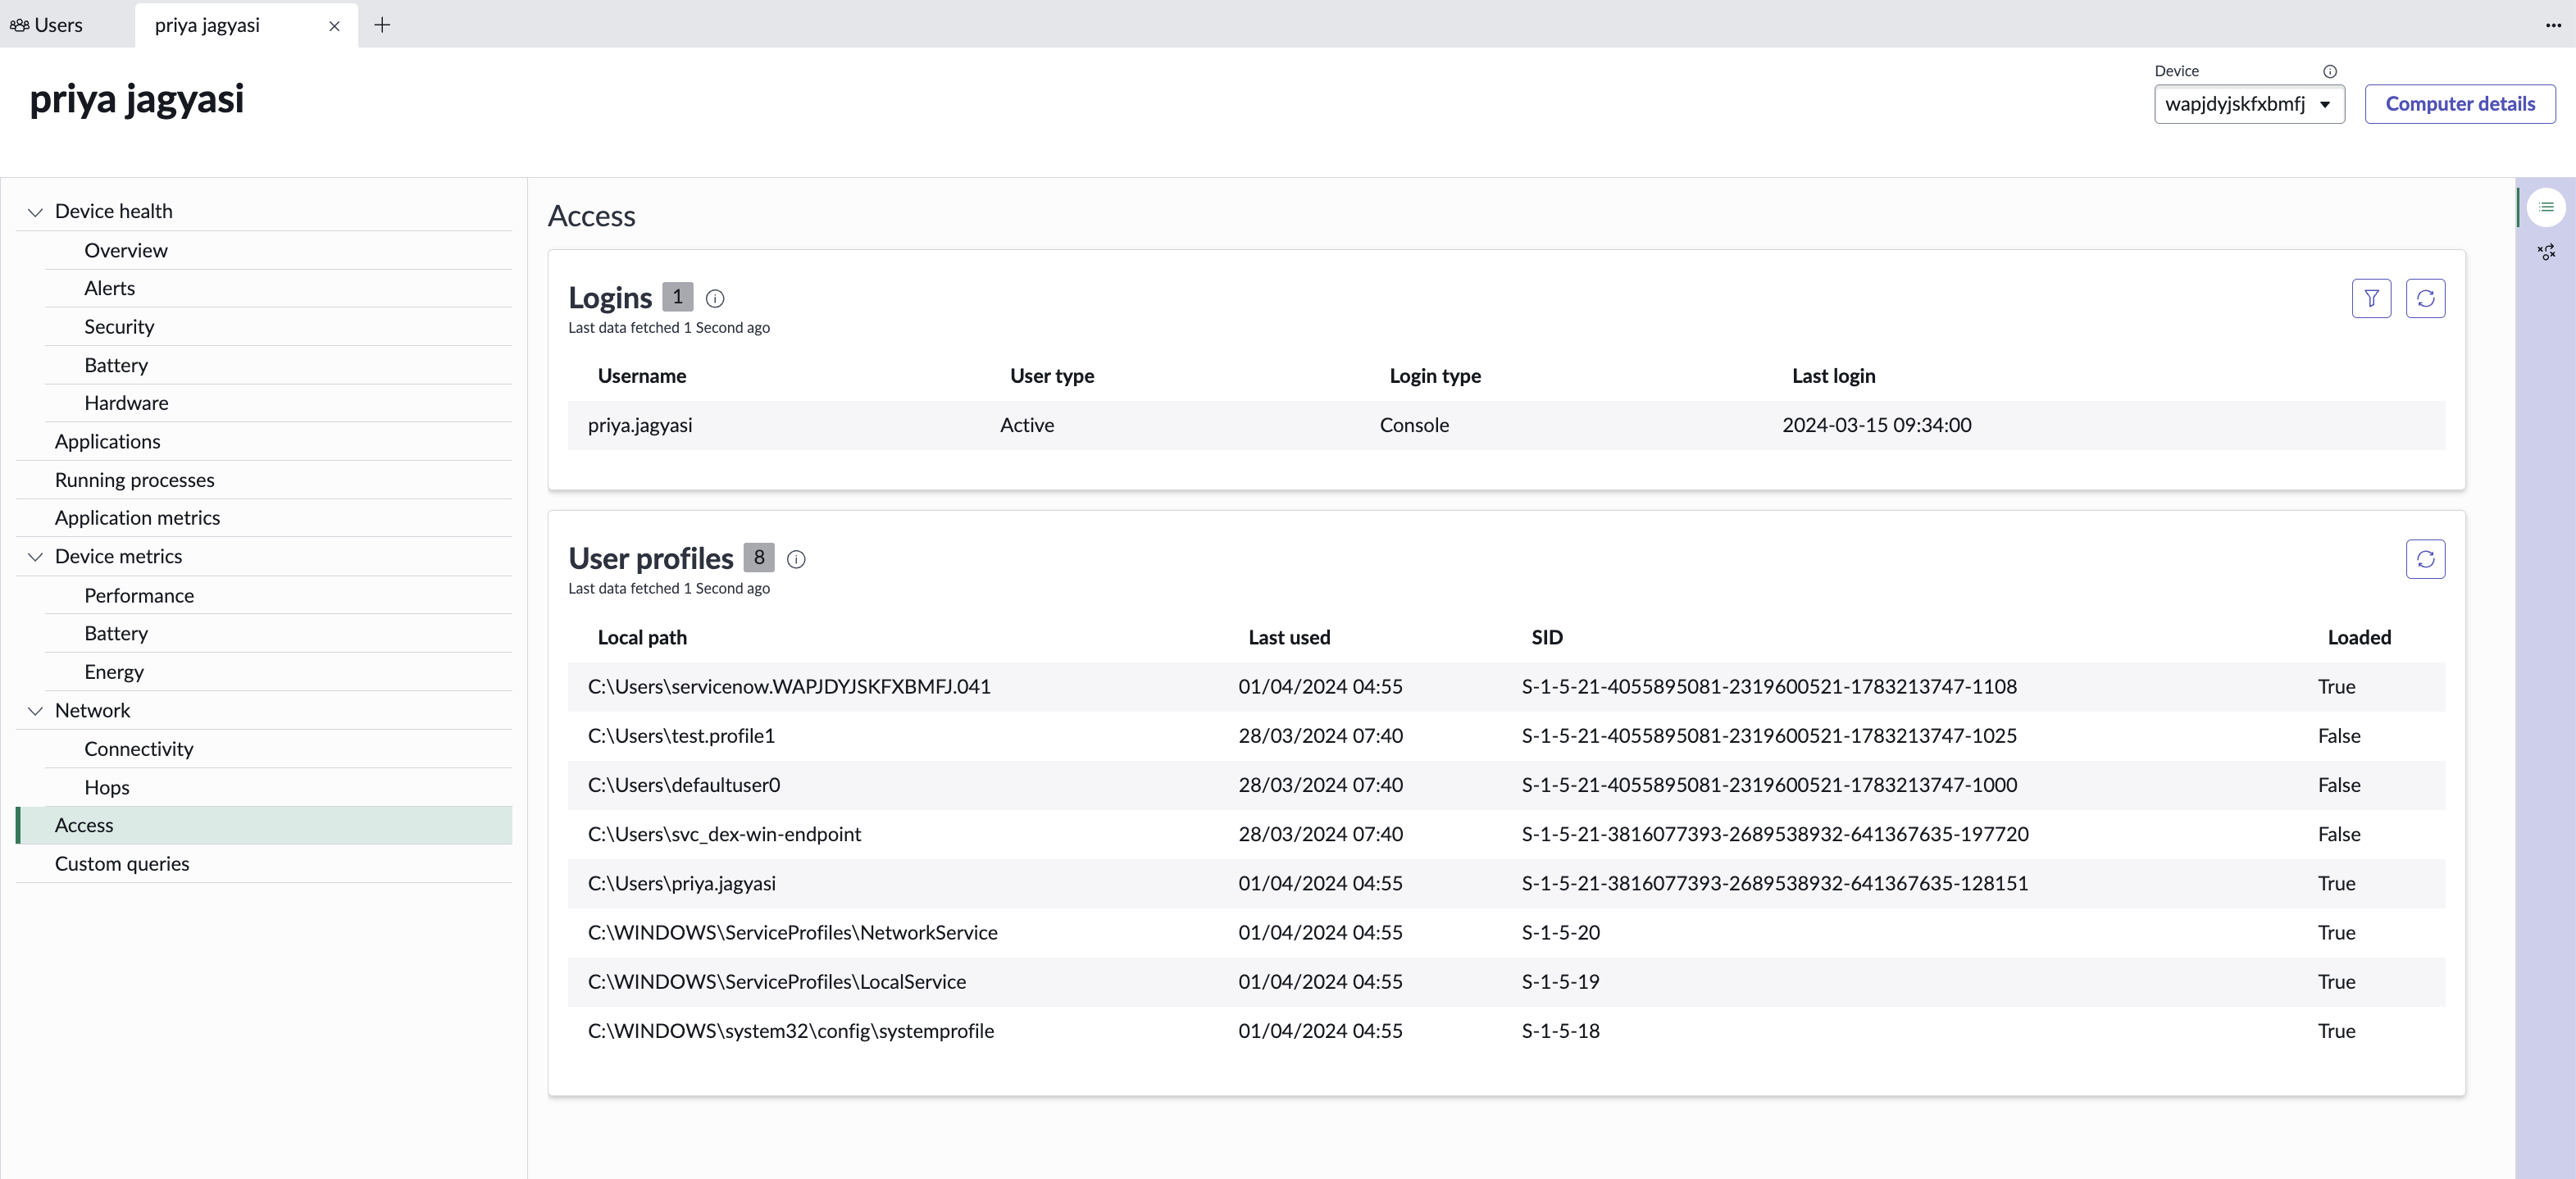Click the Logins count badge 1
Screen dimensions: 2576x1179
677,297
